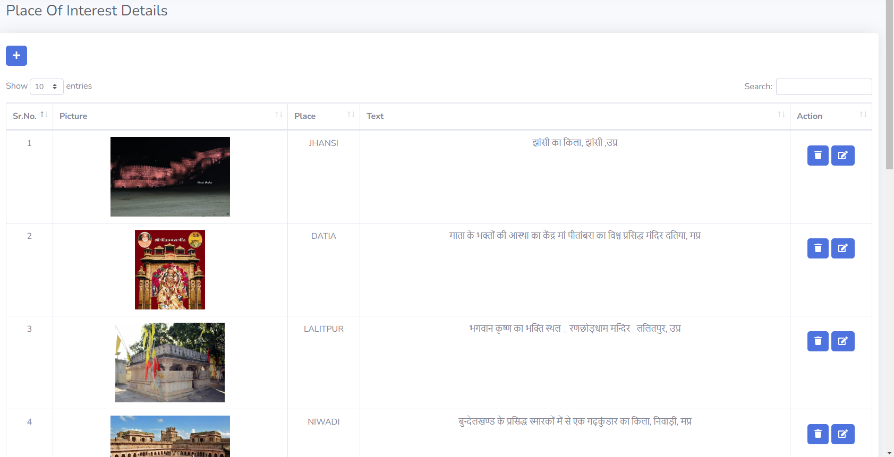Delete the LALITPUR row entry
894x457 pixels.
(818, 341)
